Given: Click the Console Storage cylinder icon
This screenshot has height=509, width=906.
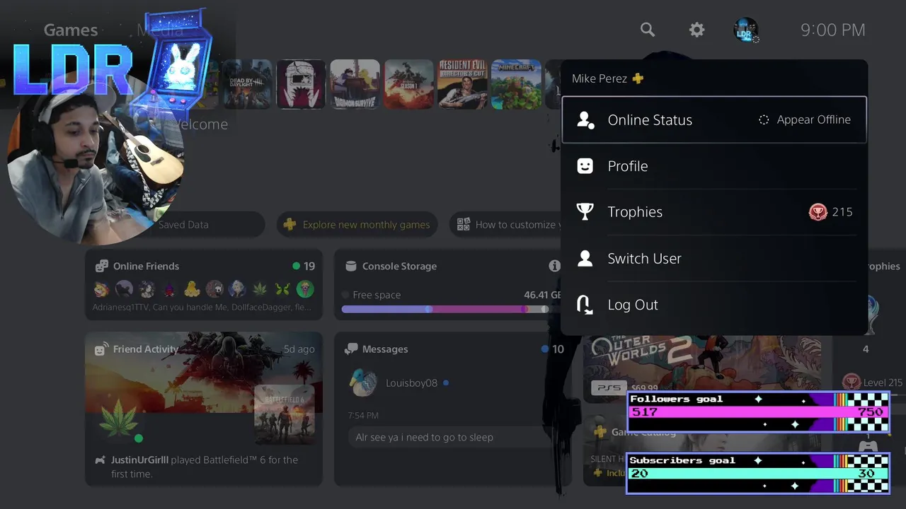Looking at the screenshot, I should tap(350, 267).
